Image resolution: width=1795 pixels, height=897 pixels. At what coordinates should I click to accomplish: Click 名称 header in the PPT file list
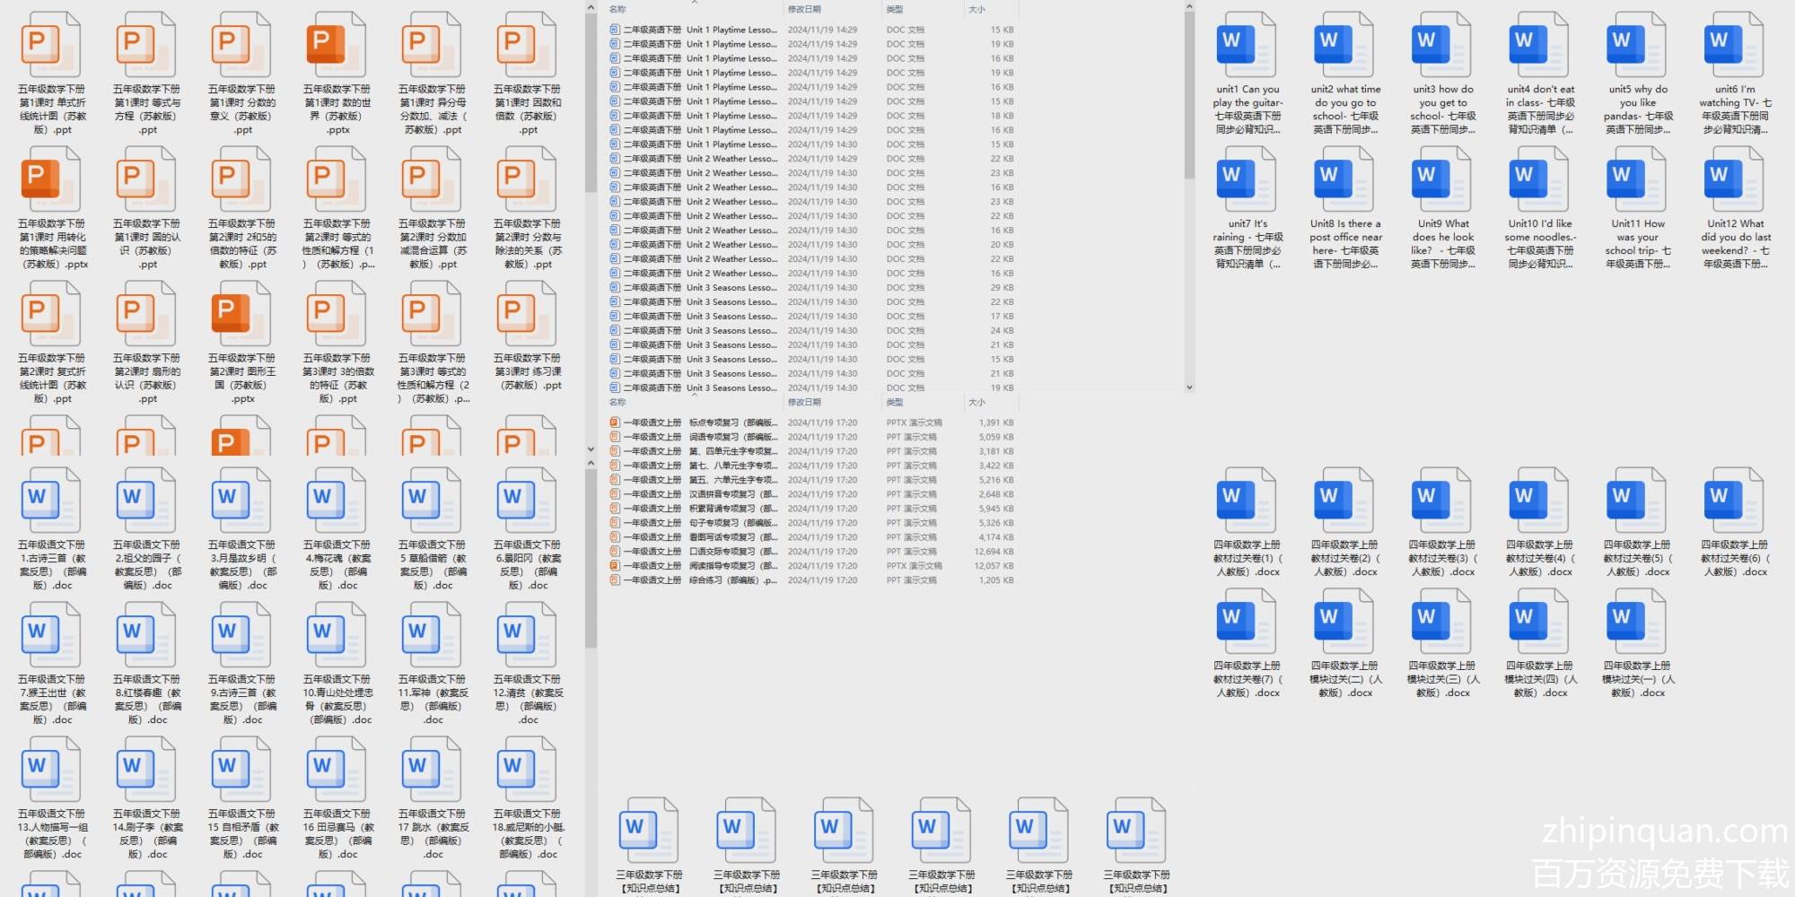click(617, 402)
